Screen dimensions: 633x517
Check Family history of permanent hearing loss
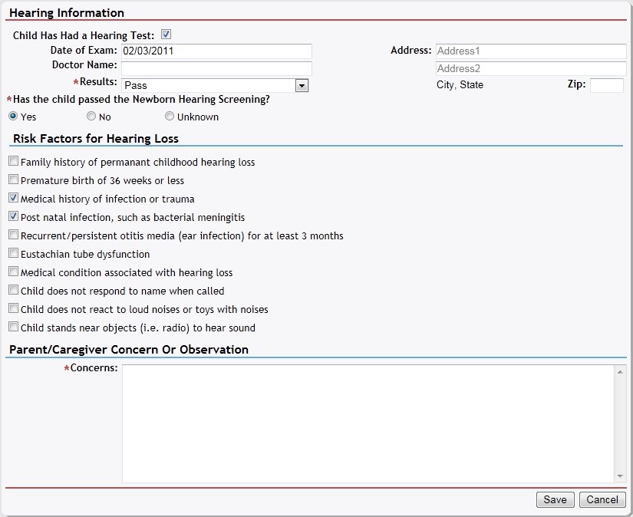[x=13, y=162]
